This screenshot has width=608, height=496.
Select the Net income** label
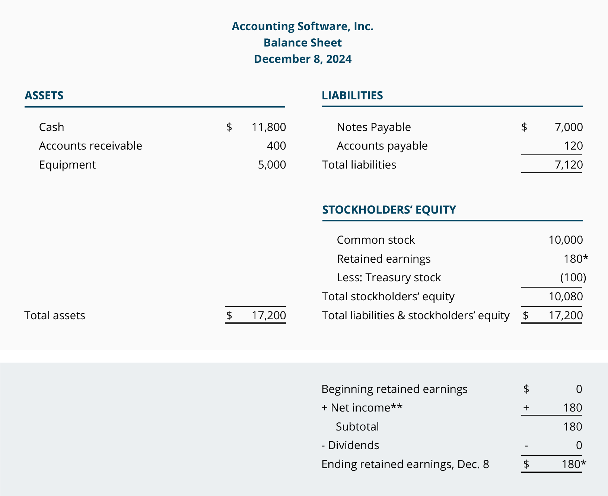pyautogui.click(x=362, y=408)
